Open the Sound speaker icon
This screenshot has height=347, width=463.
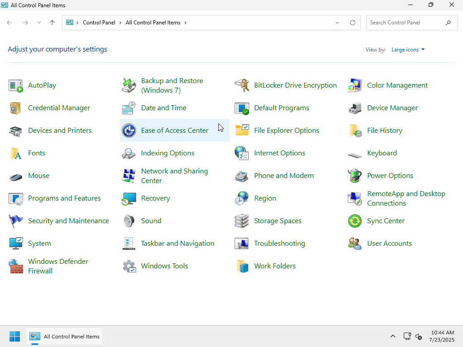[x=129, y=221]
